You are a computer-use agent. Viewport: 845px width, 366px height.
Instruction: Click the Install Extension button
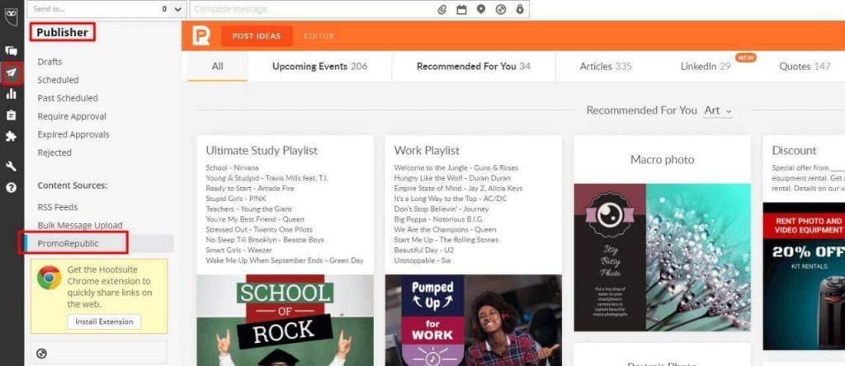pyautogui.click(x=103, y=321)
